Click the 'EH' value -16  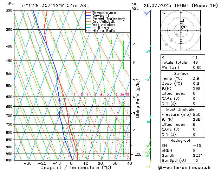pos(197,146)
